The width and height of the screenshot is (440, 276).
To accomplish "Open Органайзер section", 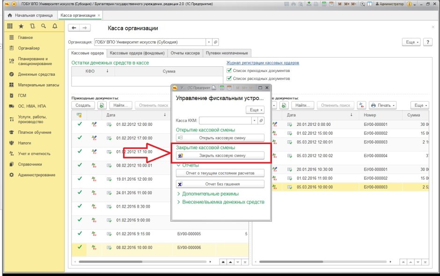I will (29, 48).
